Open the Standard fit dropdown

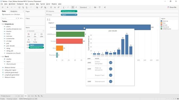coord(85,7)
